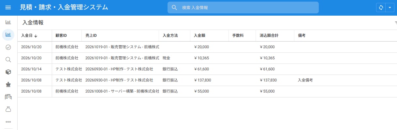Click the 現金 payment method cell
397x130 pixels.
pos(166,58)
